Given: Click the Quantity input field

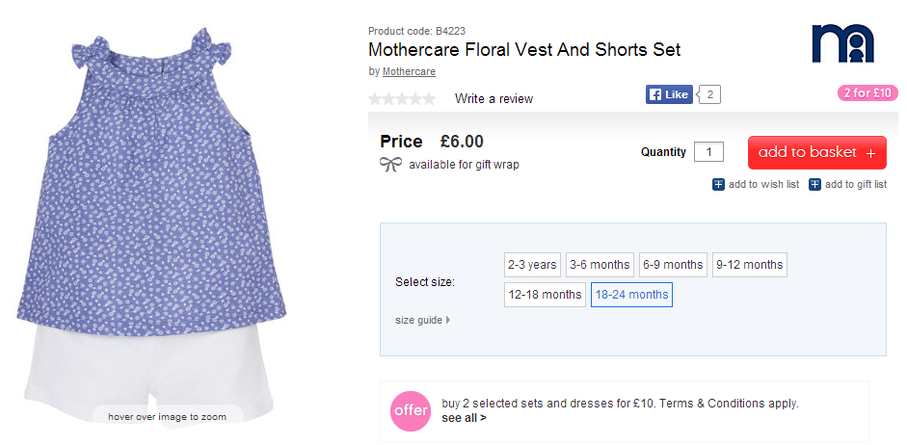Looking at the screenshot, I should 708,152.
